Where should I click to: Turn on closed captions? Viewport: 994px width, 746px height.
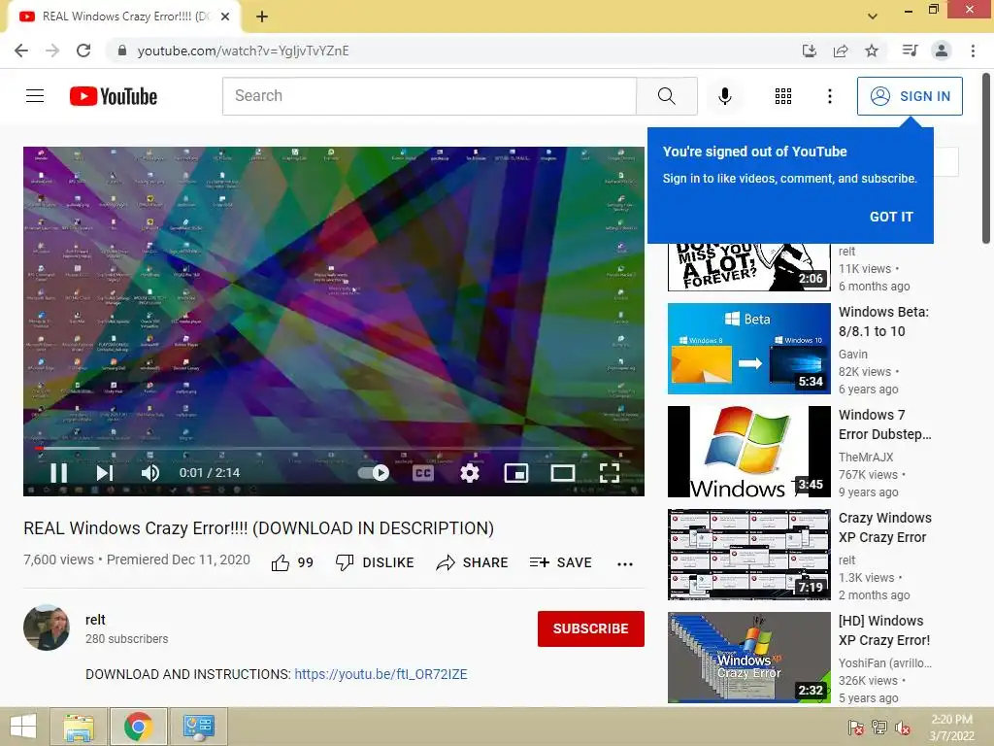pyautogui.click(x=423, y=473)
